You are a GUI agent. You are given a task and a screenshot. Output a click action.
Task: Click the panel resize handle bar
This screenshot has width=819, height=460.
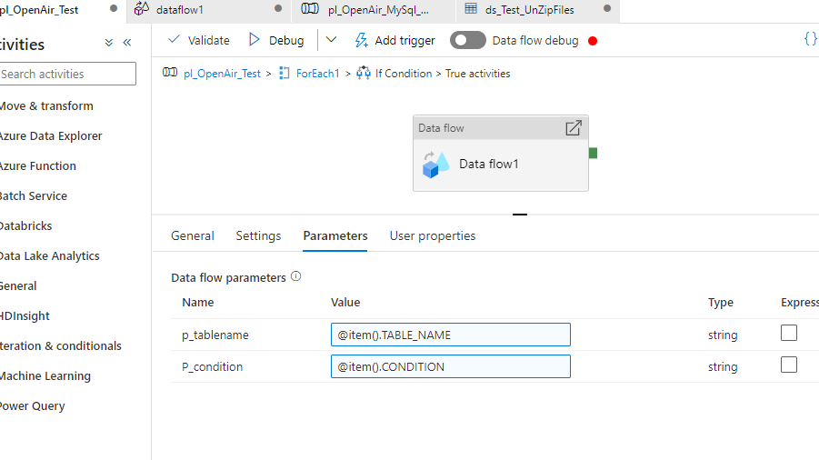(520, 214)
